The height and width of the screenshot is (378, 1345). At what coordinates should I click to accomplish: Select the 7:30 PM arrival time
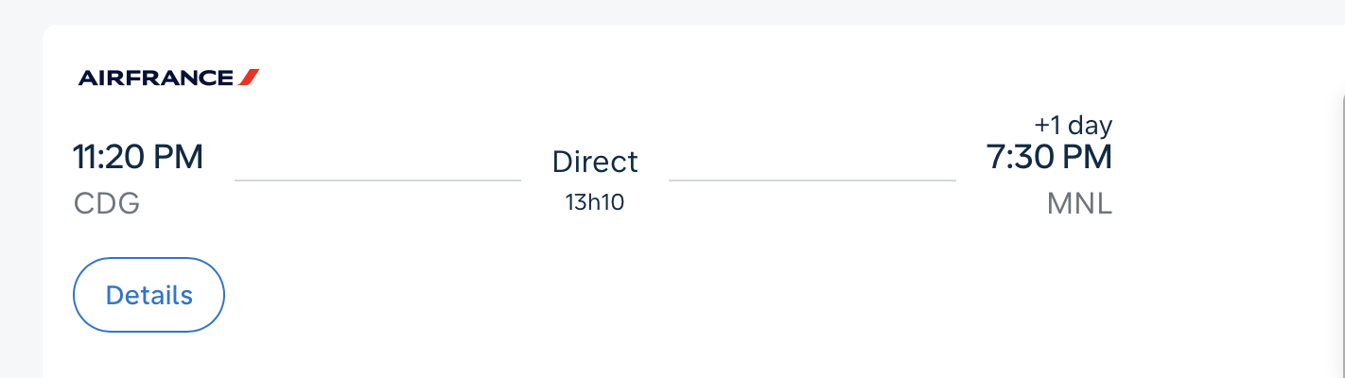(1049, 157)
